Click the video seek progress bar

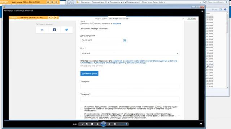click(104, 120)
